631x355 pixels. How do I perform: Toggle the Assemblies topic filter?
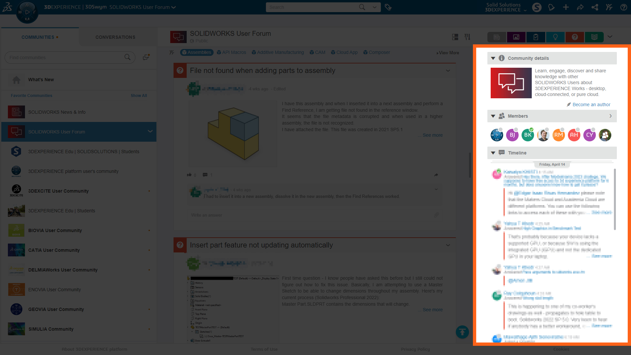197,52
